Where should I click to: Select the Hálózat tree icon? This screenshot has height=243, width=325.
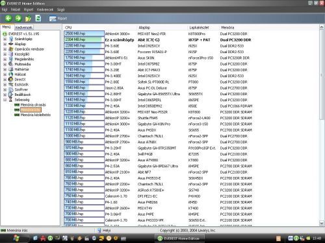click(11, 75)
